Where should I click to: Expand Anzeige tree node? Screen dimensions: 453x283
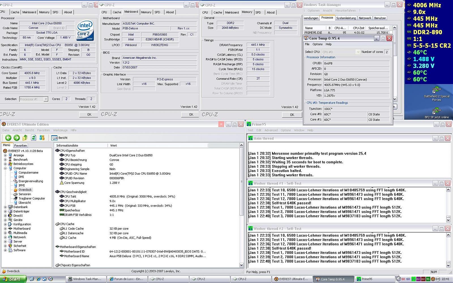[x=5, y=155]
